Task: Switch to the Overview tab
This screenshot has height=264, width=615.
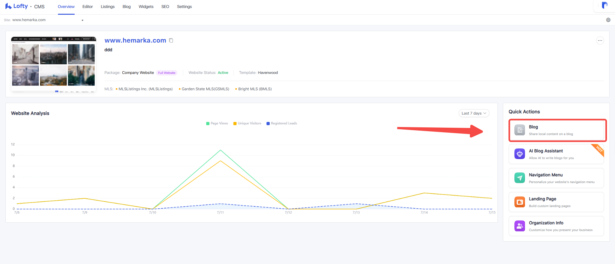Action: [66, 7]
